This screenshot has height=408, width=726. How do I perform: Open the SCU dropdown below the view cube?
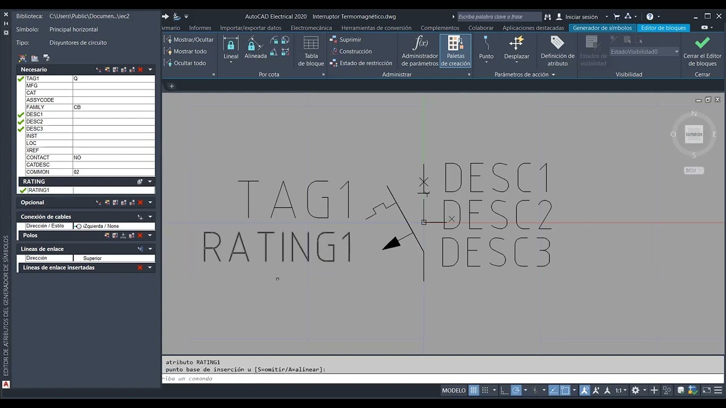[694, 170]
